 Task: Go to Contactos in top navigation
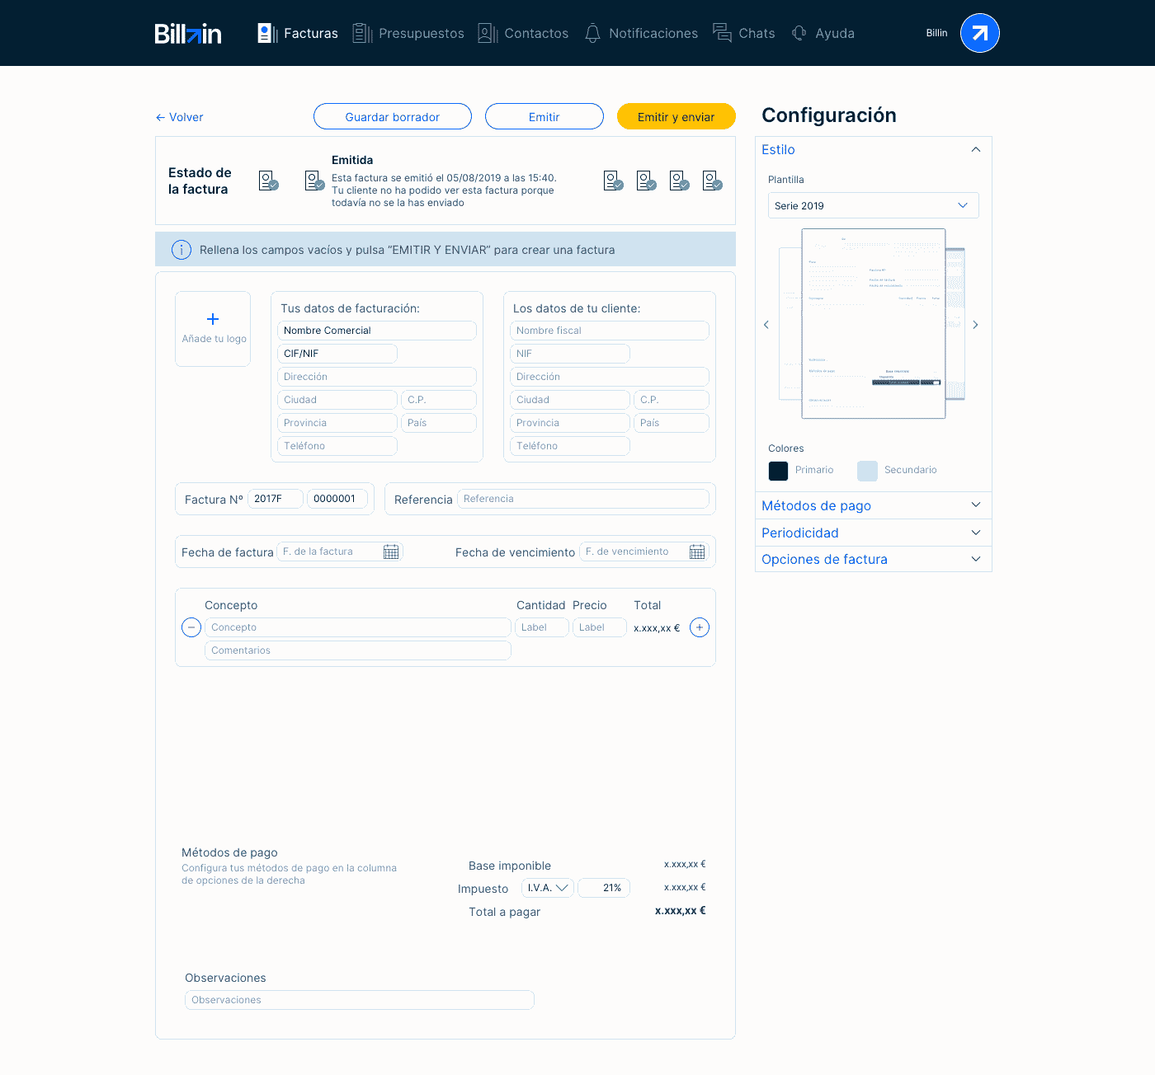523,33
